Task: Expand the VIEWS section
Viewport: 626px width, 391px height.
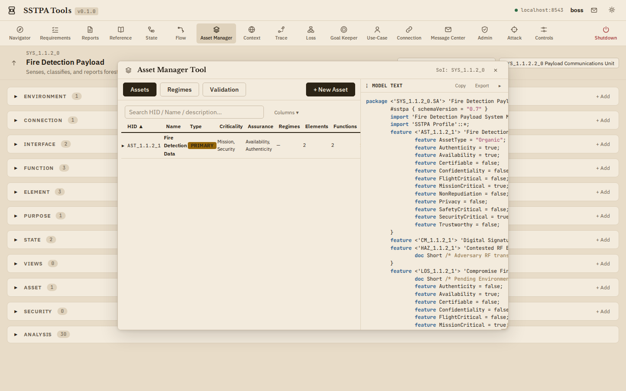Action: point(16,264)
